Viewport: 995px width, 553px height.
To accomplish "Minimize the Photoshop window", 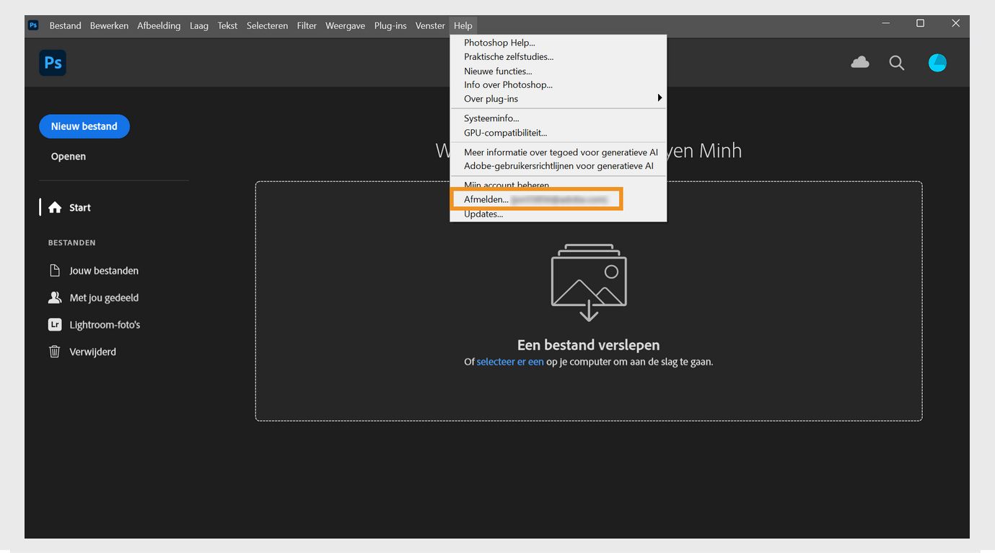I will point(886,24).
